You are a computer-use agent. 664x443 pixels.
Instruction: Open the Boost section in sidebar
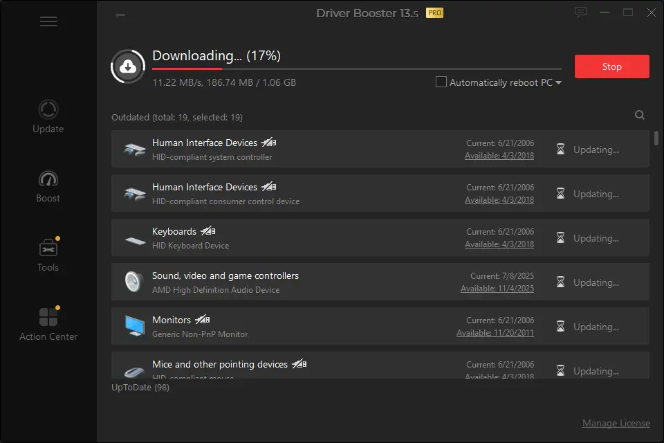click(48, 186)
